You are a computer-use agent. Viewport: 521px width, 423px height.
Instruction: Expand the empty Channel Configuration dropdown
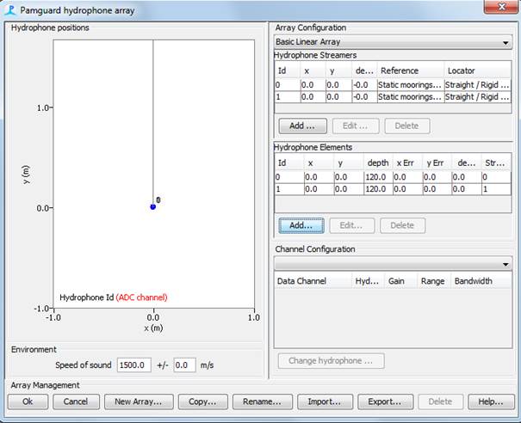(393, 264)
